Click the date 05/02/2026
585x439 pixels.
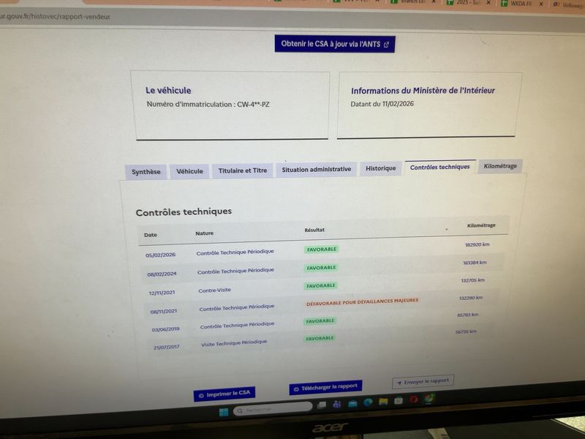pyautogui.click(x=160, y=255)
